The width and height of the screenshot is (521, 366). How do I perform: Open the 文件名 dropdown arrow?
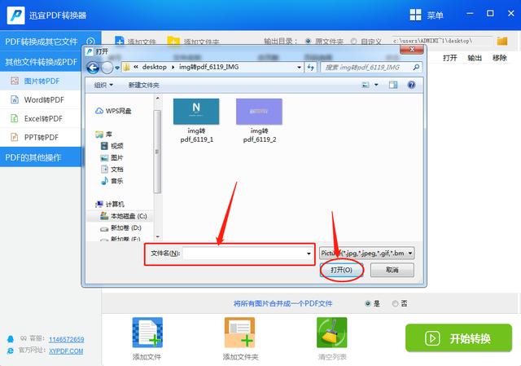coord(309,254)
